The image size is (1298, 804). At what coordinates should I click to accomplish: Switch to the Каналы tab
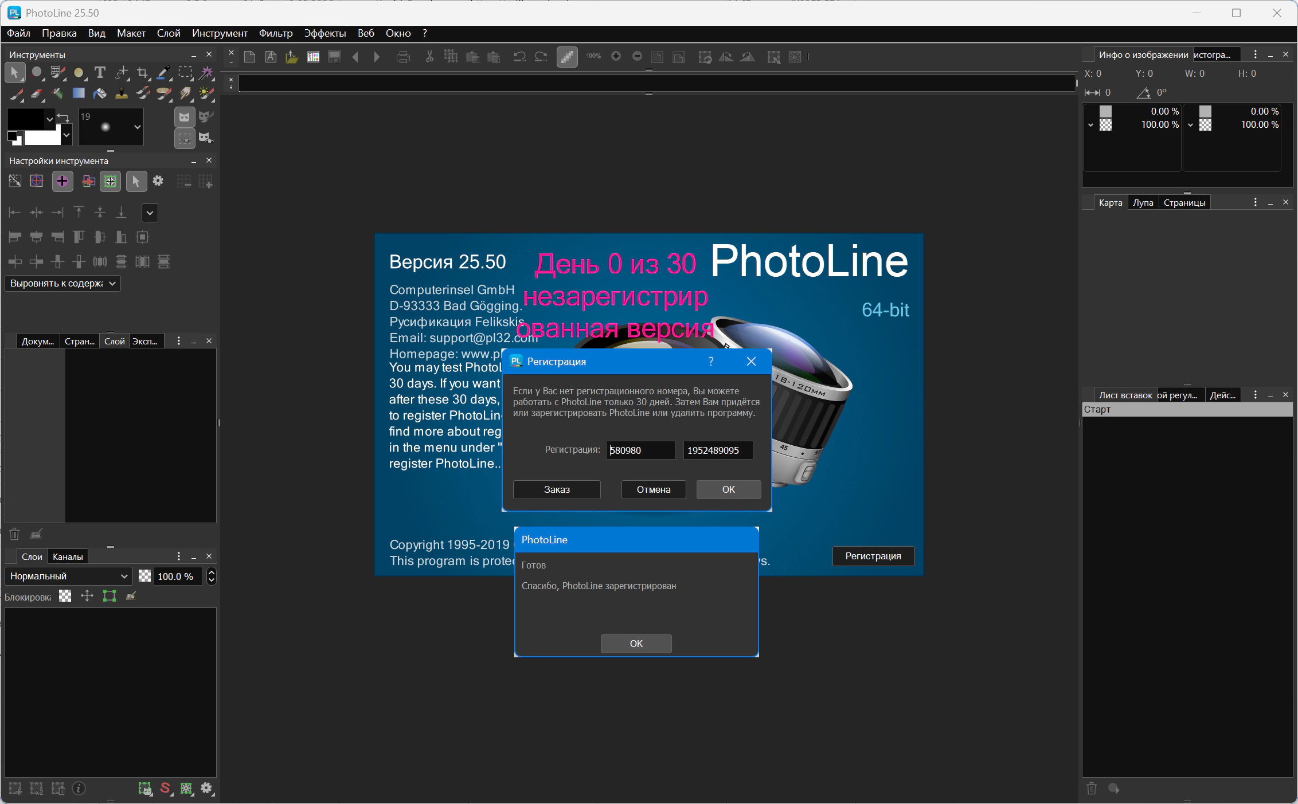point(68,556)
